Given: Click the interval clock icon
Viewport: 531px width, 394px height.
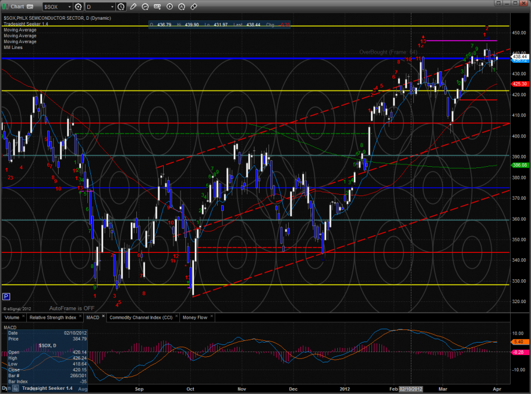Looking at the screenshot, I should [x=121, y=7].
